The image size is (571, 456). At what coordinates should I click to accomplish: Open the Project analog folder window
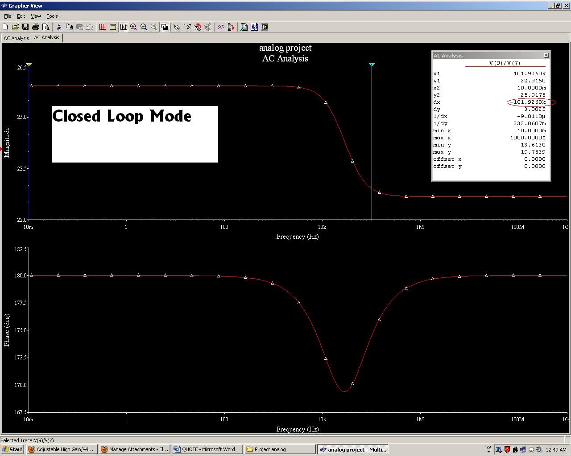pyautogui.click(x=280, y=449)
